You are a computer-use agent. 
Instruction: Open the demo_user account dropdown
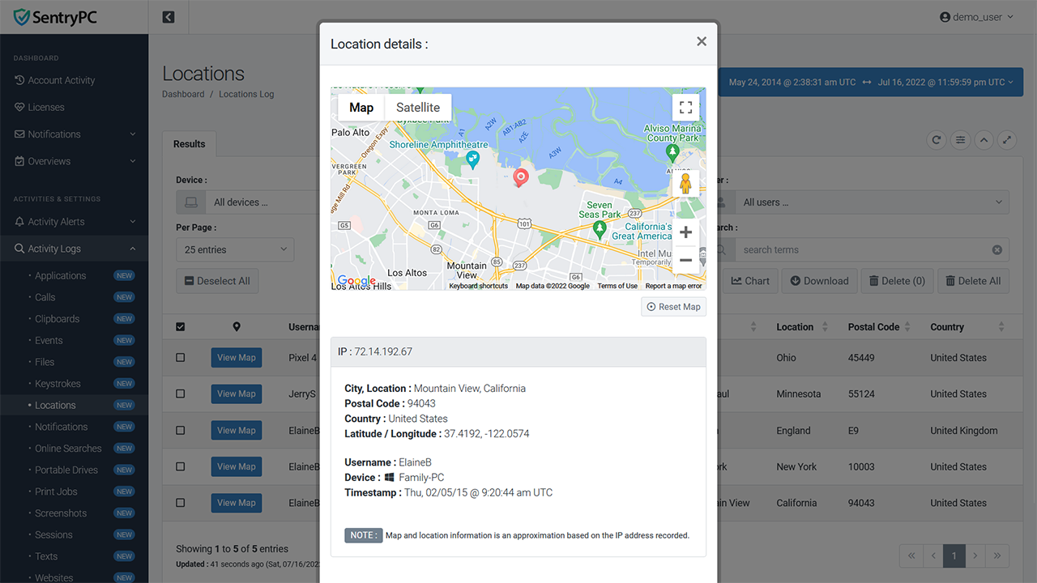(x=976, y=17)
